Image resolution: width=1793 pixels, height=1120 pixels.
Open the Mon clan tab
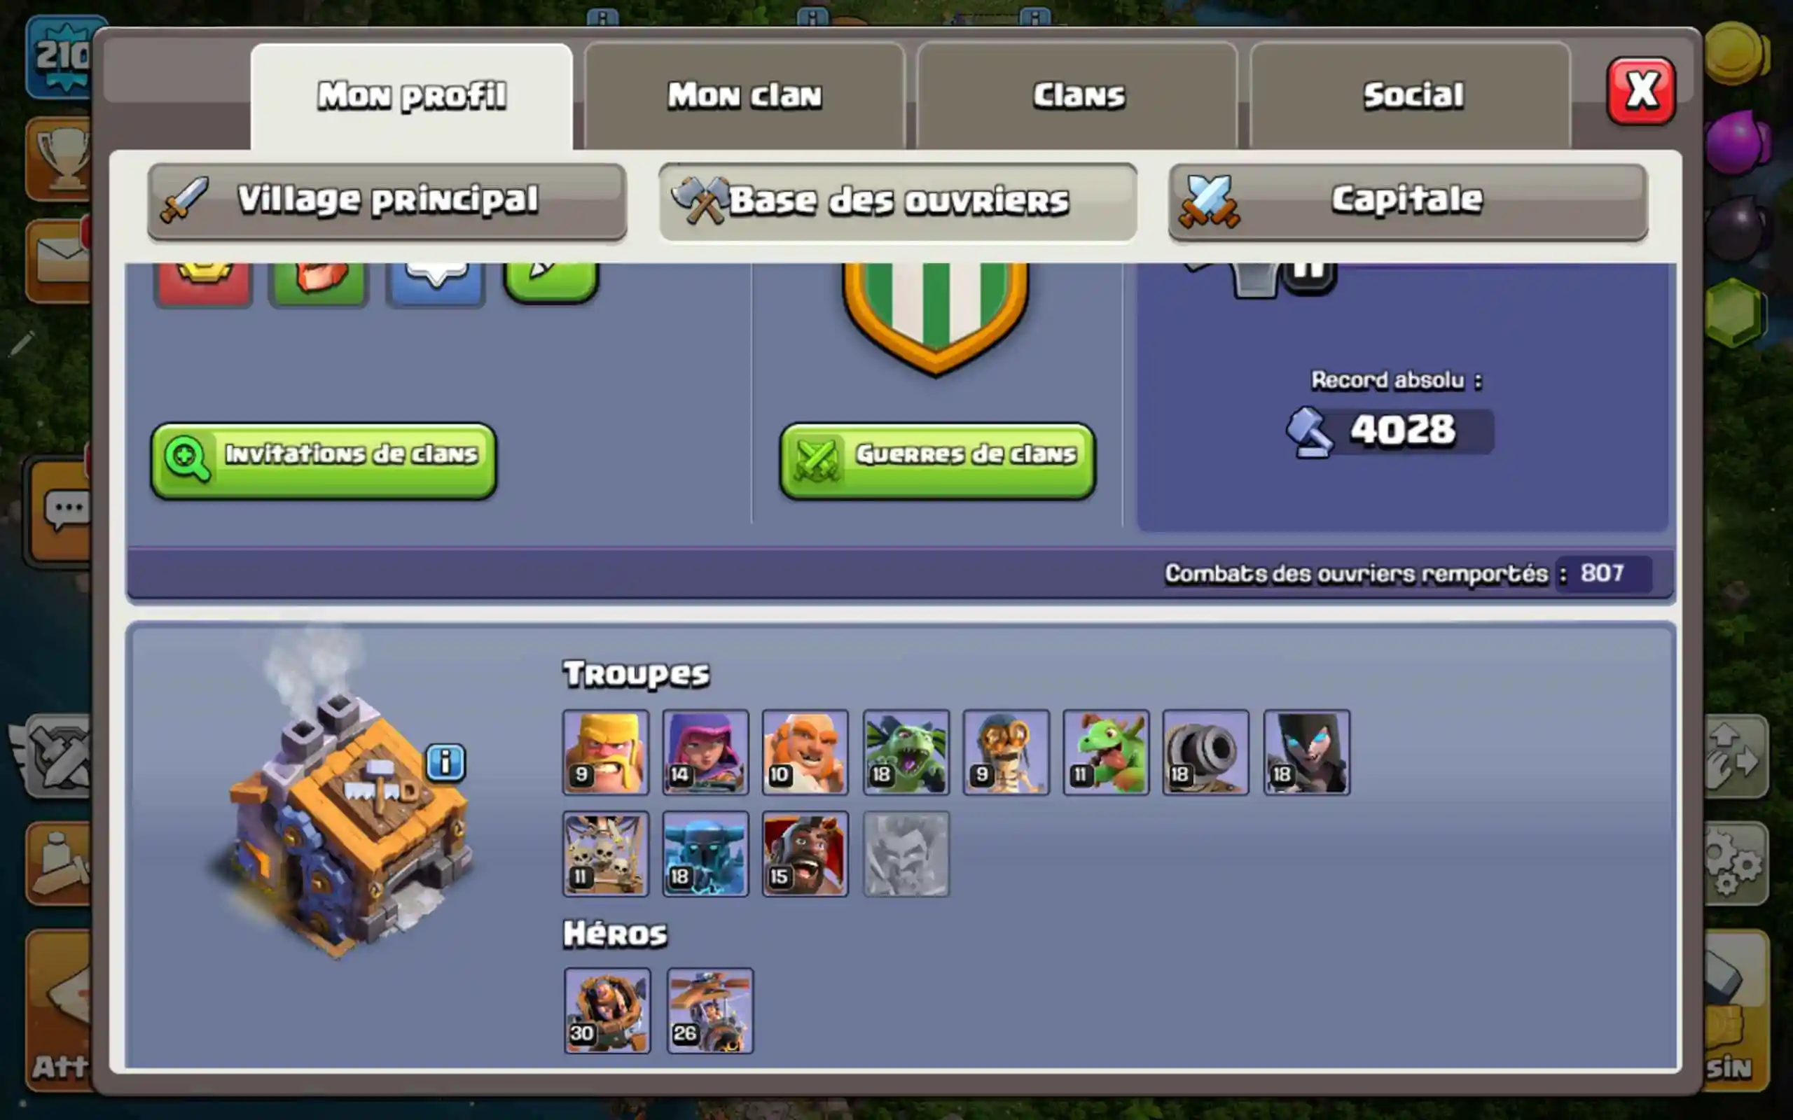[745, 96]
